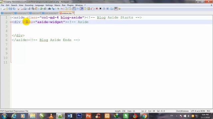Undo last edit with green arrow
This screenshot has width=213, height=119.
(x=41, y=9)
